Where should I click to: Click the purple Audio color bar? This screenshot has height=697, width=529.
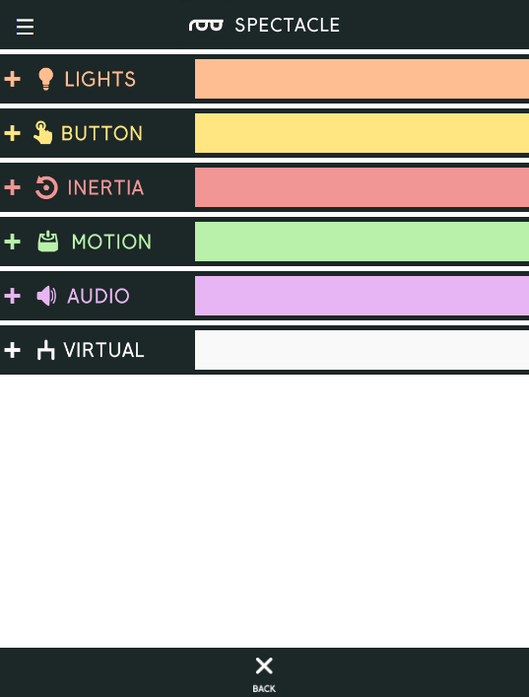coord(362,296)
